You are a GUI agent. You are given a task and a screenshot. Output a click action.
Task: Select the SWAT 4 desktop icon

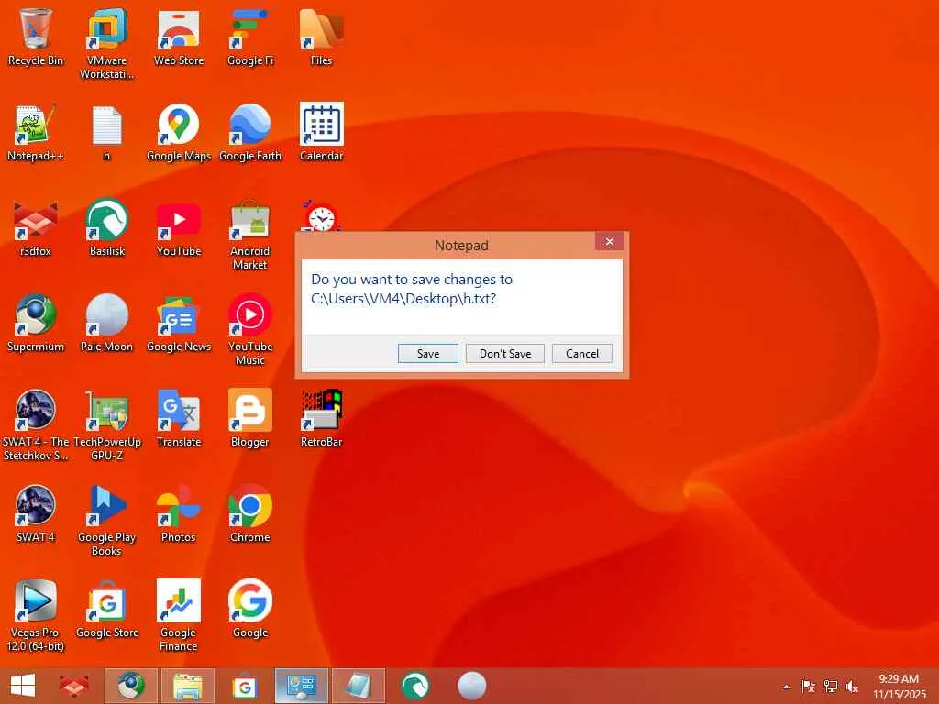36,513
